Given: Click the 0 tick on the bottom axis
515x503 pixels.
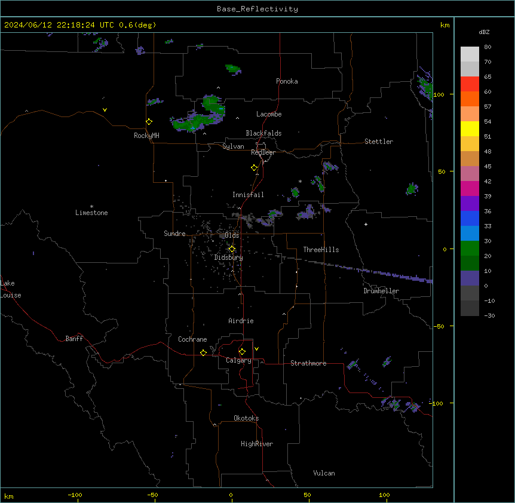Looking at the screenshot, I should click(x=231, y=495).
